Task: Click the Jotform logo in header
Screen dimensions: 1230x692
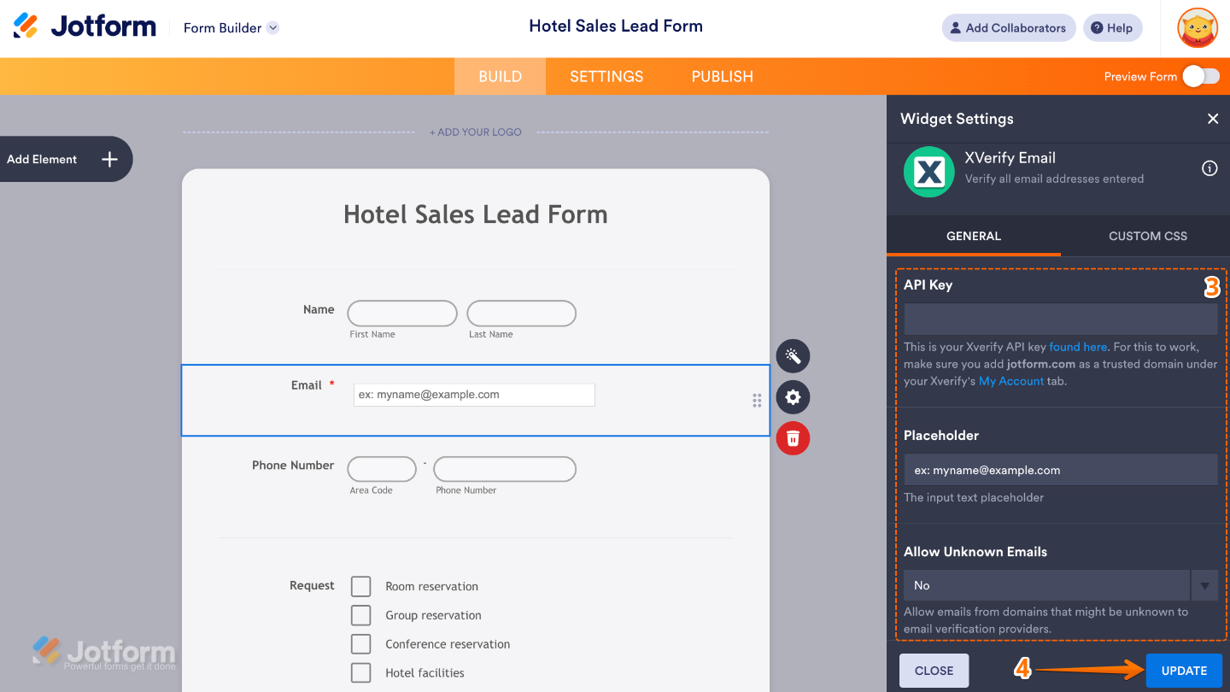Action: click(85, 26)
